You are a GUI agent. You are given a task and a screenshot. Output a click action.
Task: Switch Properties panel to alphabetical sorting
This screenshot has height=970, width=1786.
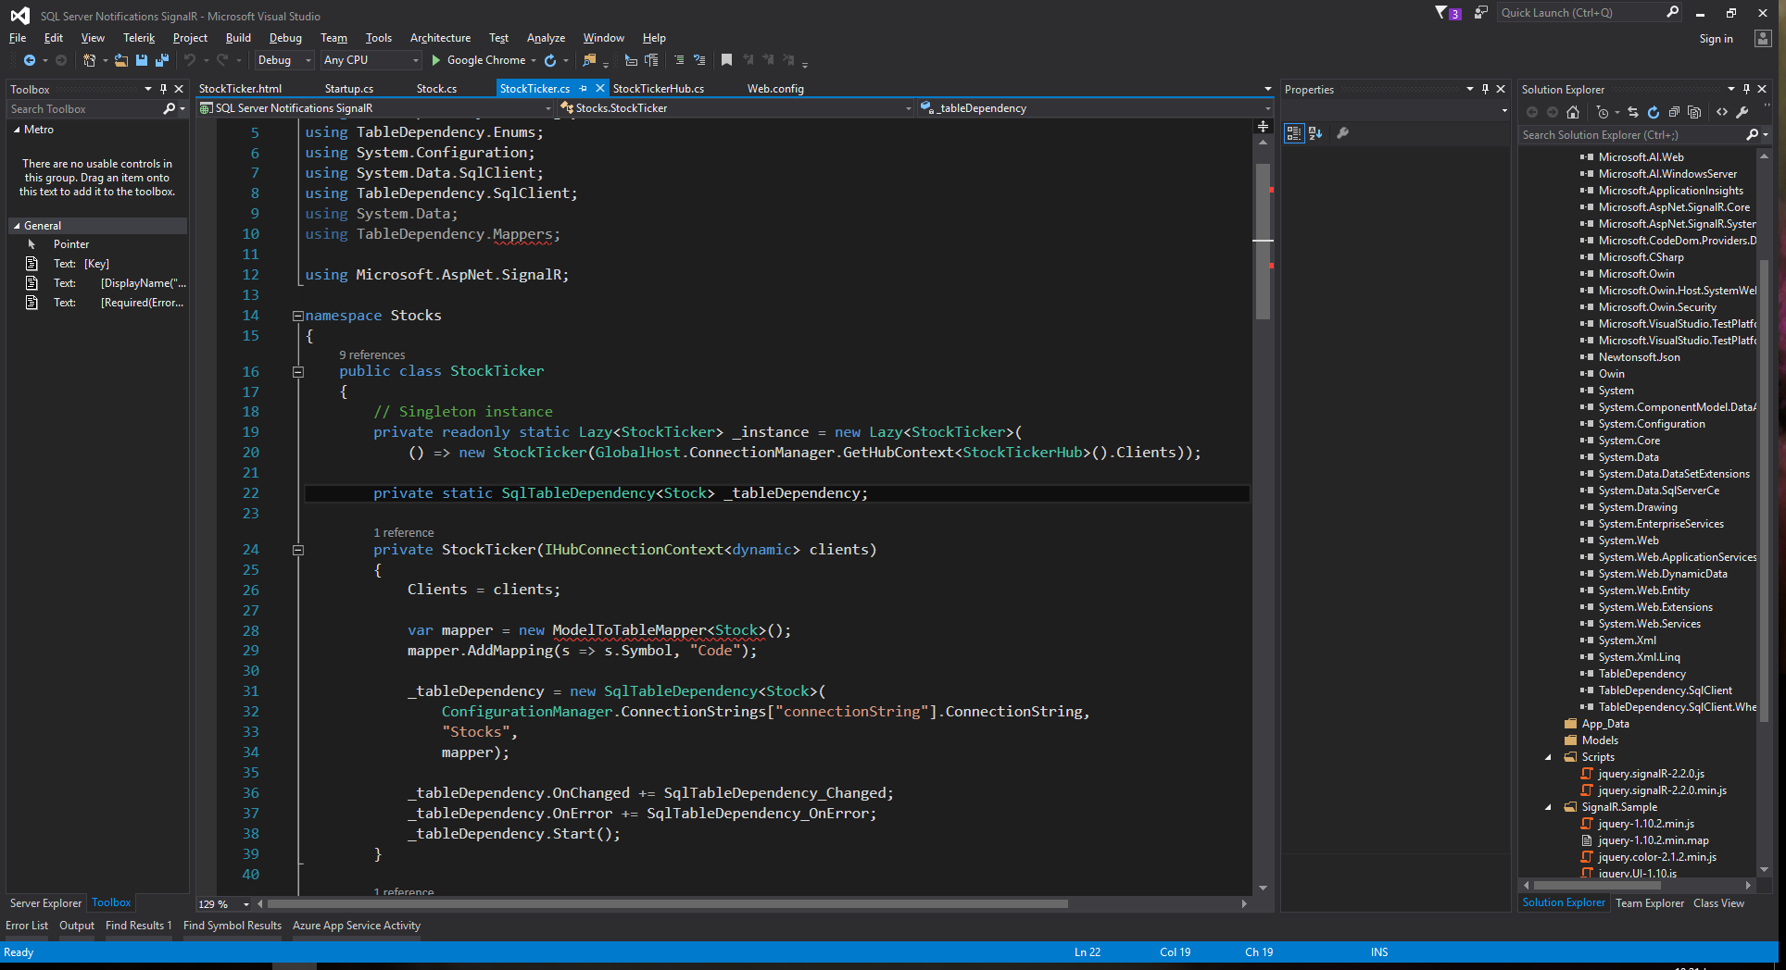click(x=1315, y=132)
